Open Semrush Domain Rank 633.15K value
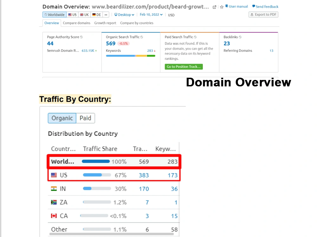The height and width of the screenshot is (237, 317). [x=88, y=51]
